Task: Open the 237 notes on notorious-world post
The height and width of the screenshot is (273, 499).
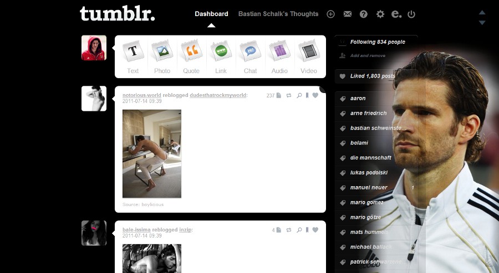Action: (x=274, y=95)
